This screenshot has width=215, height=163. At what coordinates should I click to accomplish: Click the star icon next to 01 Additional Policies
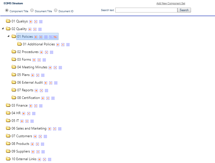pyautogui.click(x=58, y=45)
